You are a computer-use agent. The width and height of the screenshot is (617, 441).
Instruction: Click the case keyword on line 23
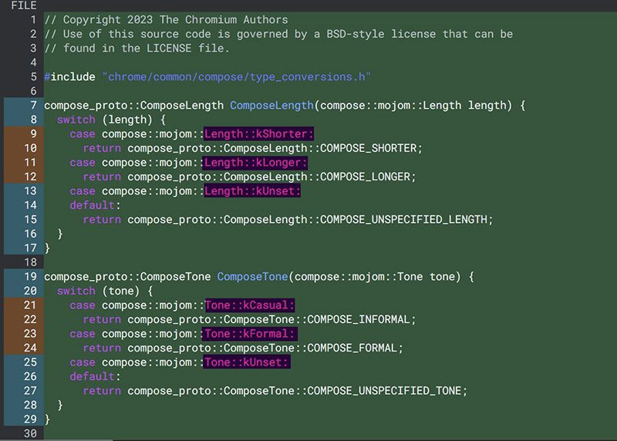pos(83,334)
